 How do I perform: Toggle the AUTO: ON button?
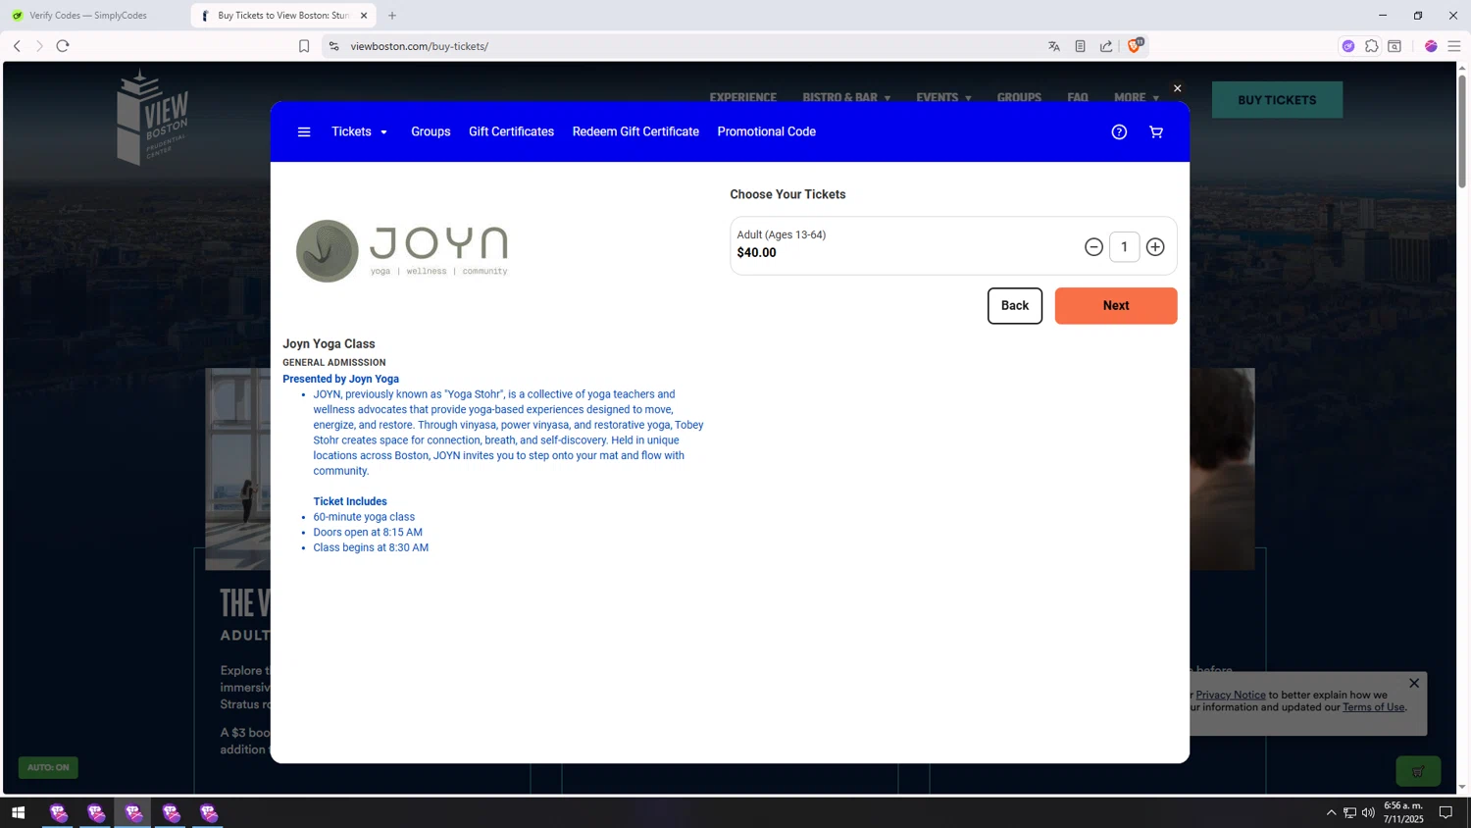click(x=48, y=767)
